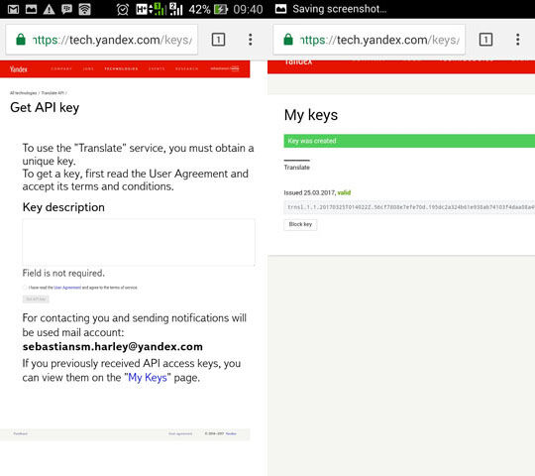Tap the Saving screenshot notification icon
Viewport: 535px width, 476px height.
click(280, 9)
